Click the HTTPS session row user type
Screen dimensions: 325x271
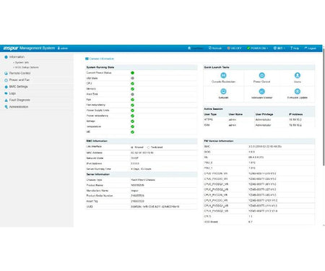[209, 119]
